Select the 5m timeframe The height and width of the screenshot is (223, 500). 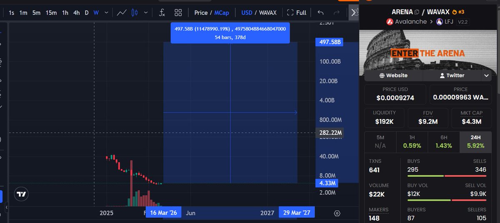[37, 12]
